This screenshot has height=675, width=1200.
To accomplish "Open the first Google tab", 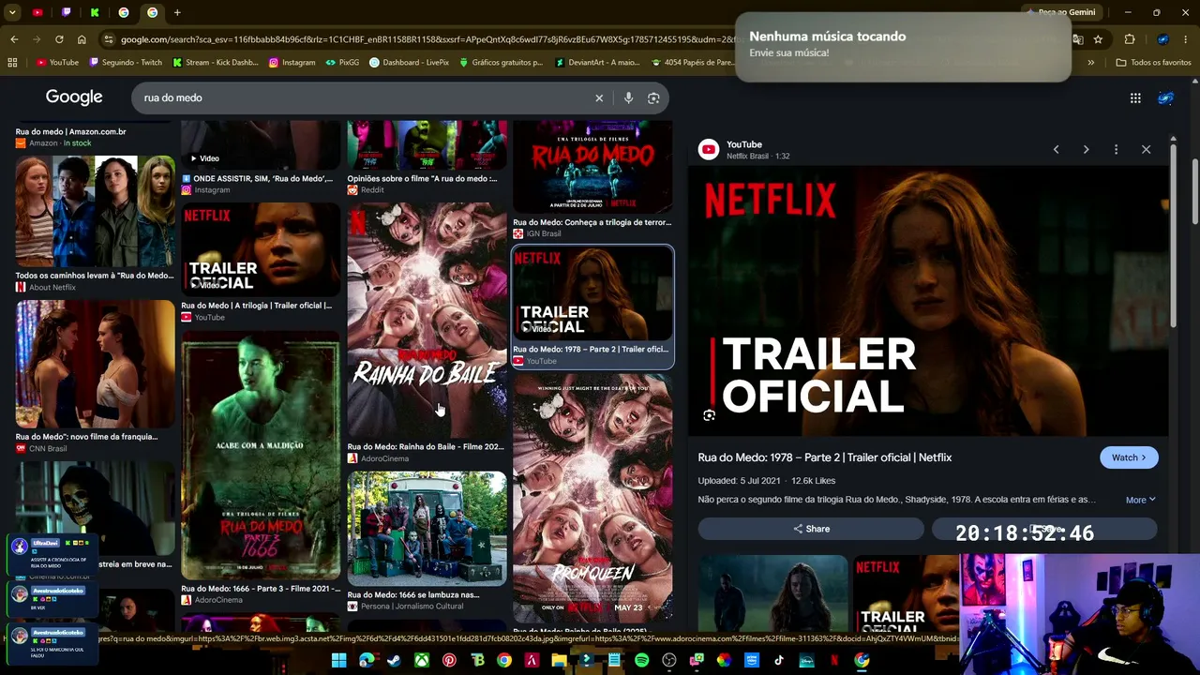I will 124,12.
